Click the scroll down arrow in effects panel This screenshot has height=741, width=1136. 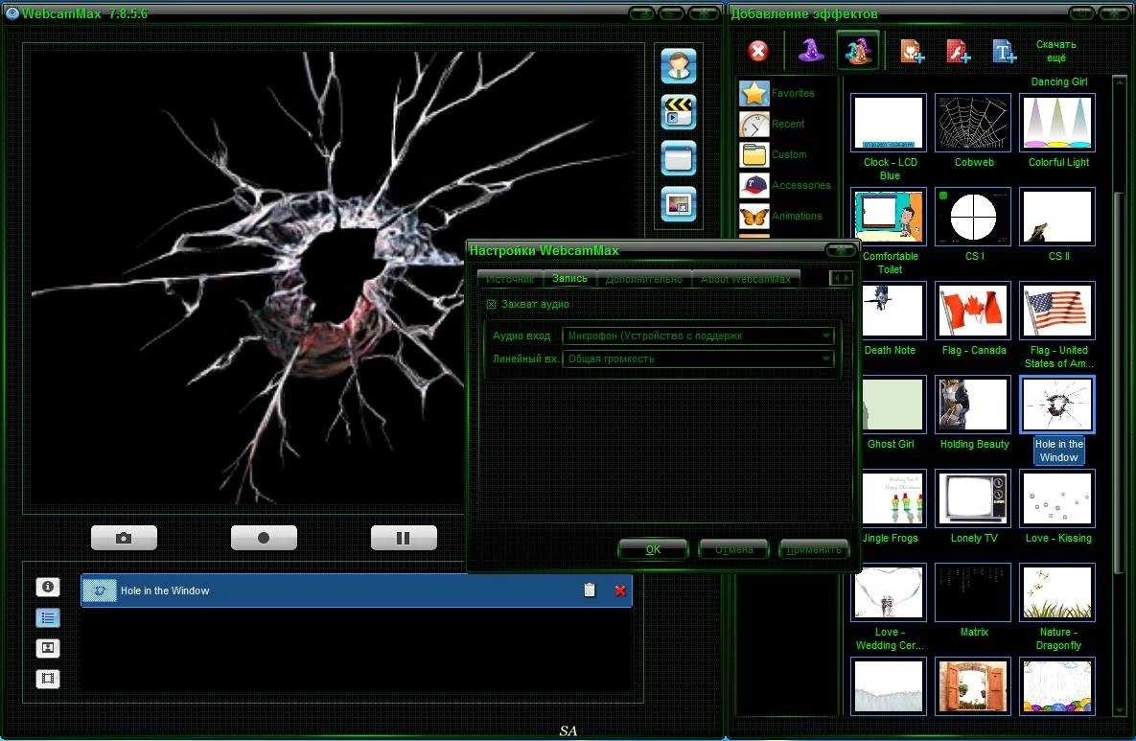point(1120,710)
